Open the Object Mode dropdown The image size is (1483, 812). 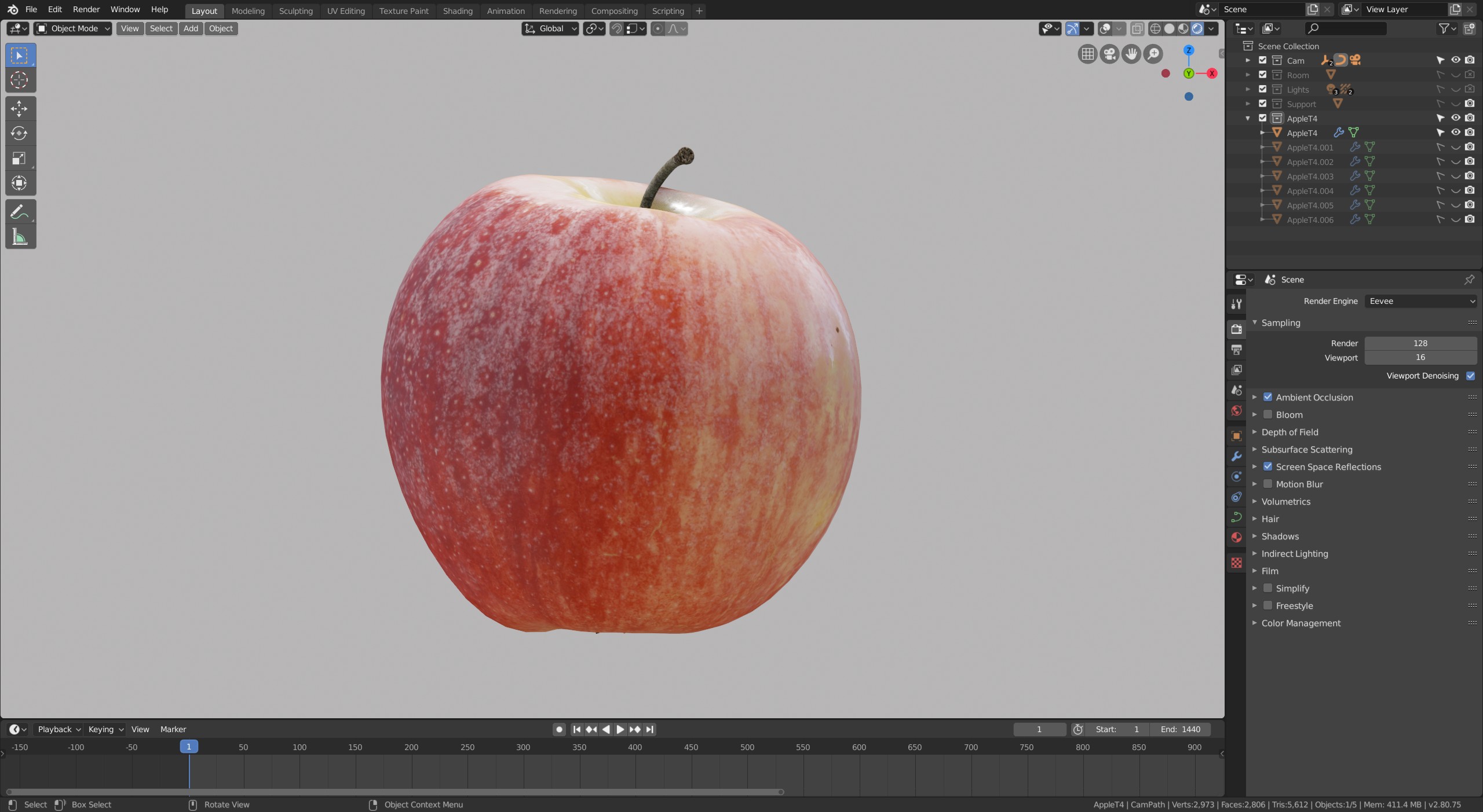(x=73, y=28)
